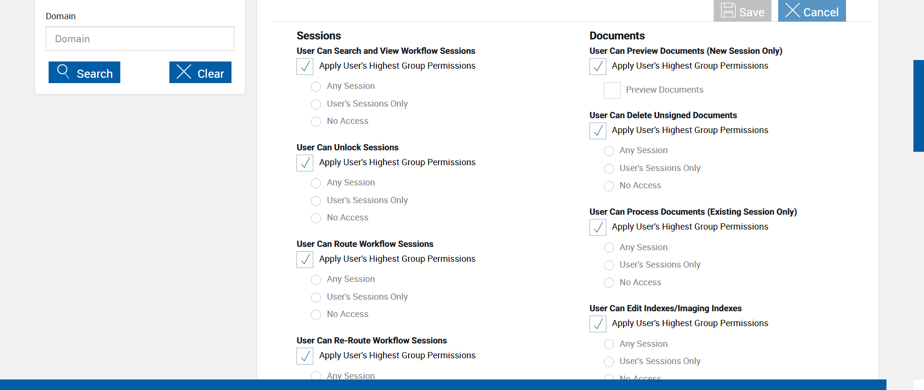924x390 pixels.
Task: Uncheck group permissions under Delete Unsigned Documents
Action: pos(598,131)
